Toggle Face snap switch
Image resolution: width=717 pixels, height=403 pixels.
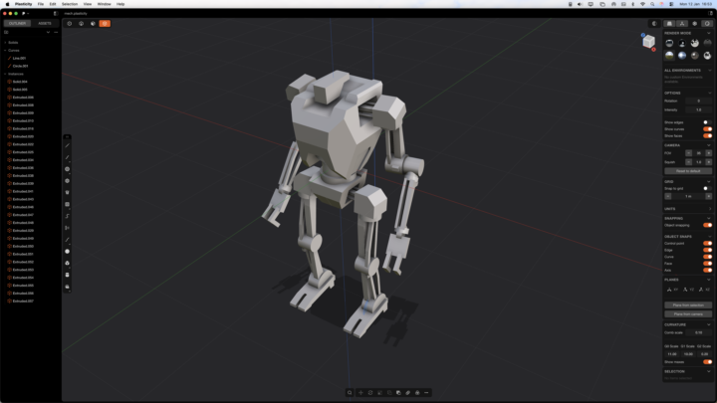(707, 264)
